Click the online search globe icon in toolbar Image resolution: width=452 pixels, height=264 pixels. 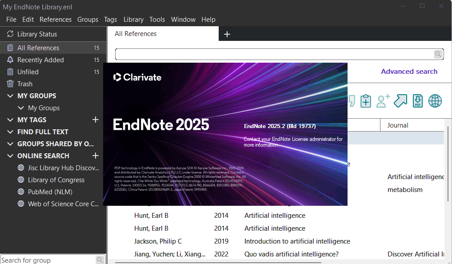pos(435,101)
